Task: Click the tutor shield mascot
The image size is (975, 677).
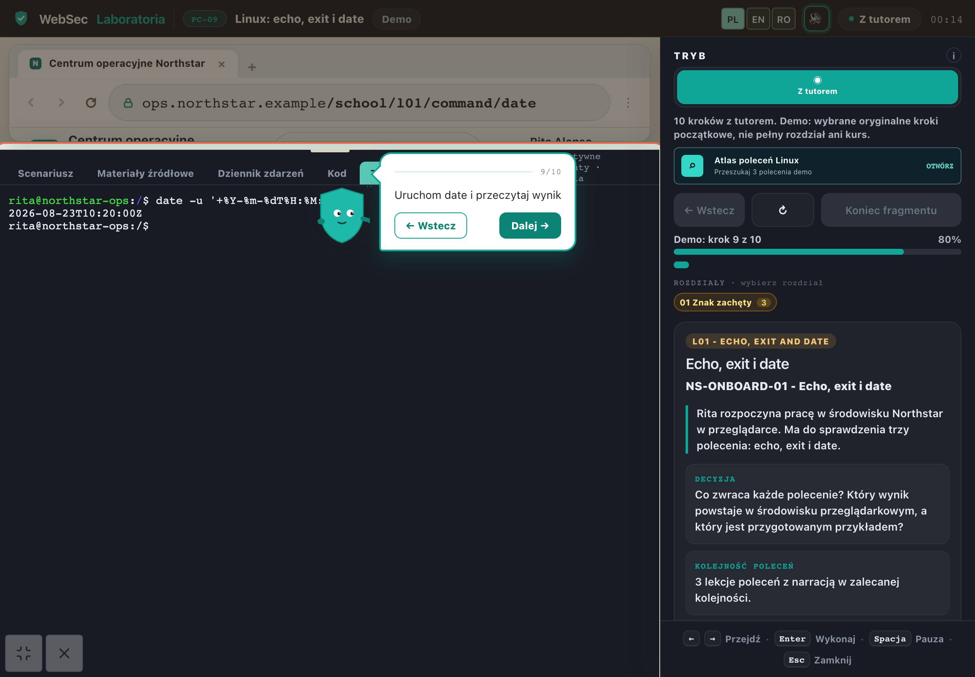Action: click(x=342, y=215)
